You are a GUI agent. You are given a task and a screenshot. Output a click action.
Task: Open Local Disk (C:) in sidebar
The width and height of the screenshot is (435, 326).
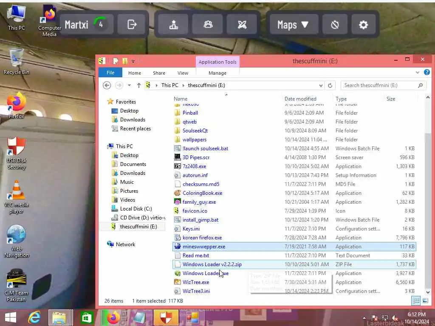coord(136,209)
